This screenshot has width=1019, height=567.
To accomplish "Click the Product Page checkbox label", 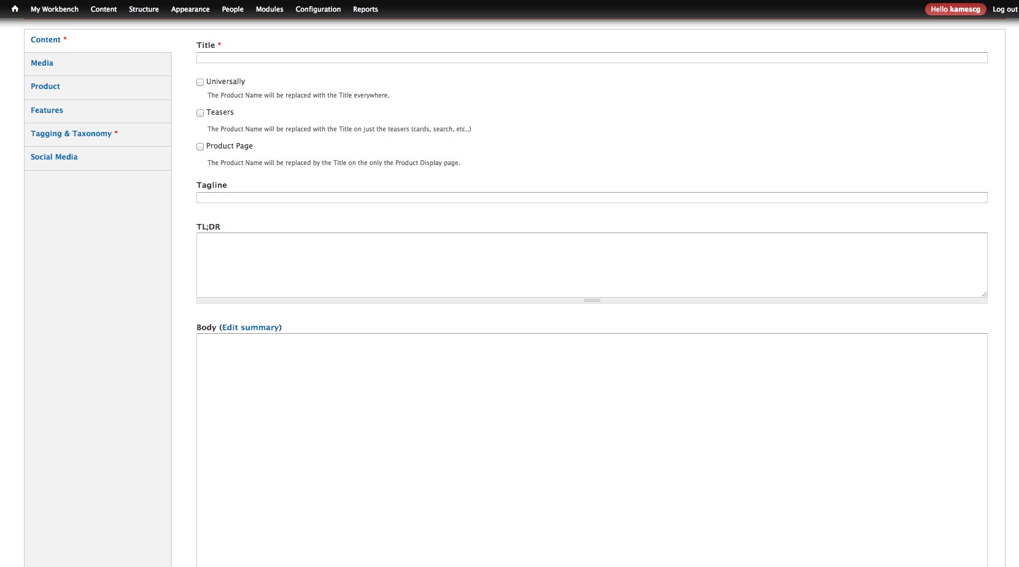I will click(230, 146).
